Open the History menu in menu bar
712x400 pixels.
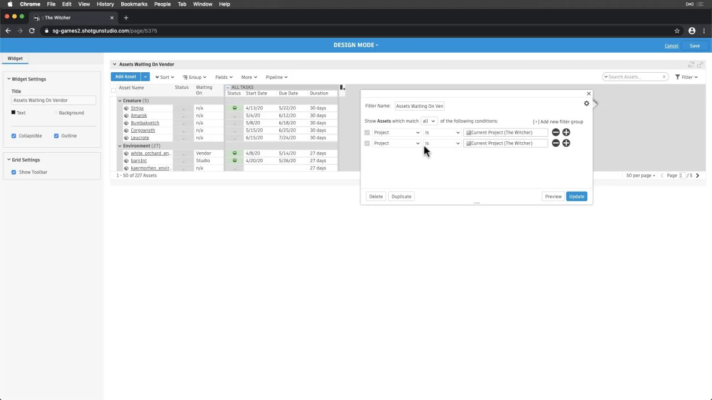(105, 4)
